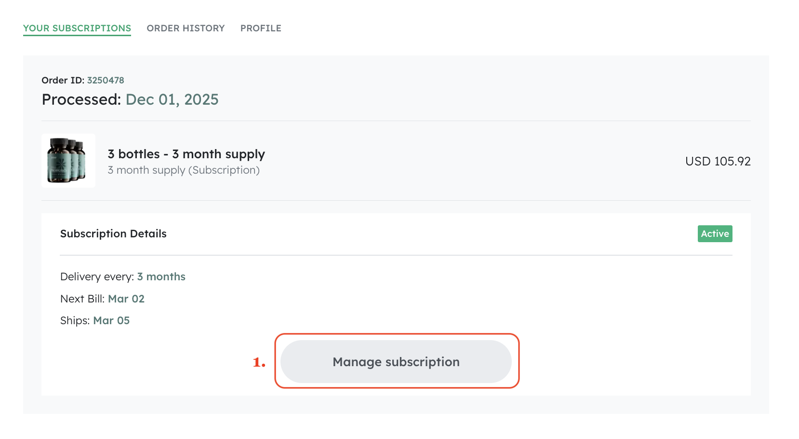Viewport: 799px width, 439px height.
Task: Open the Your Subscriptions tab
Action: point(77,28)
